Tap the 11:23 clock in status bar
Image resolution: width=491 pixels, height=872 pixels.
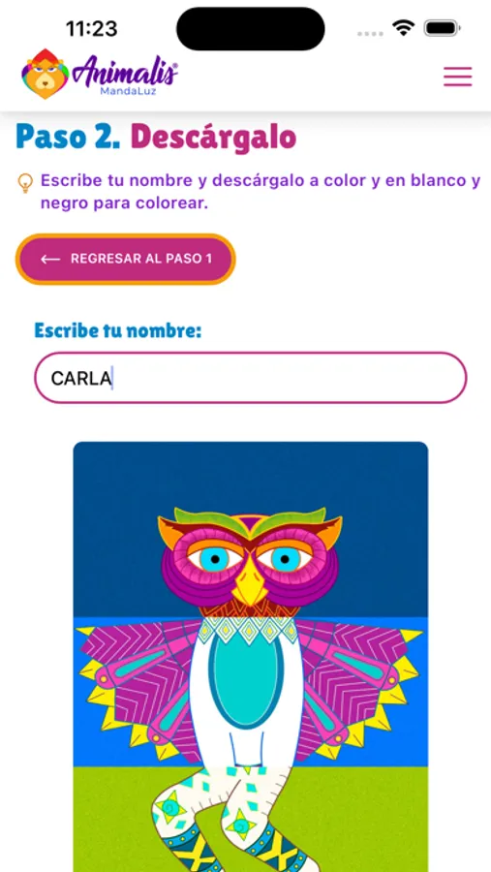92,28
